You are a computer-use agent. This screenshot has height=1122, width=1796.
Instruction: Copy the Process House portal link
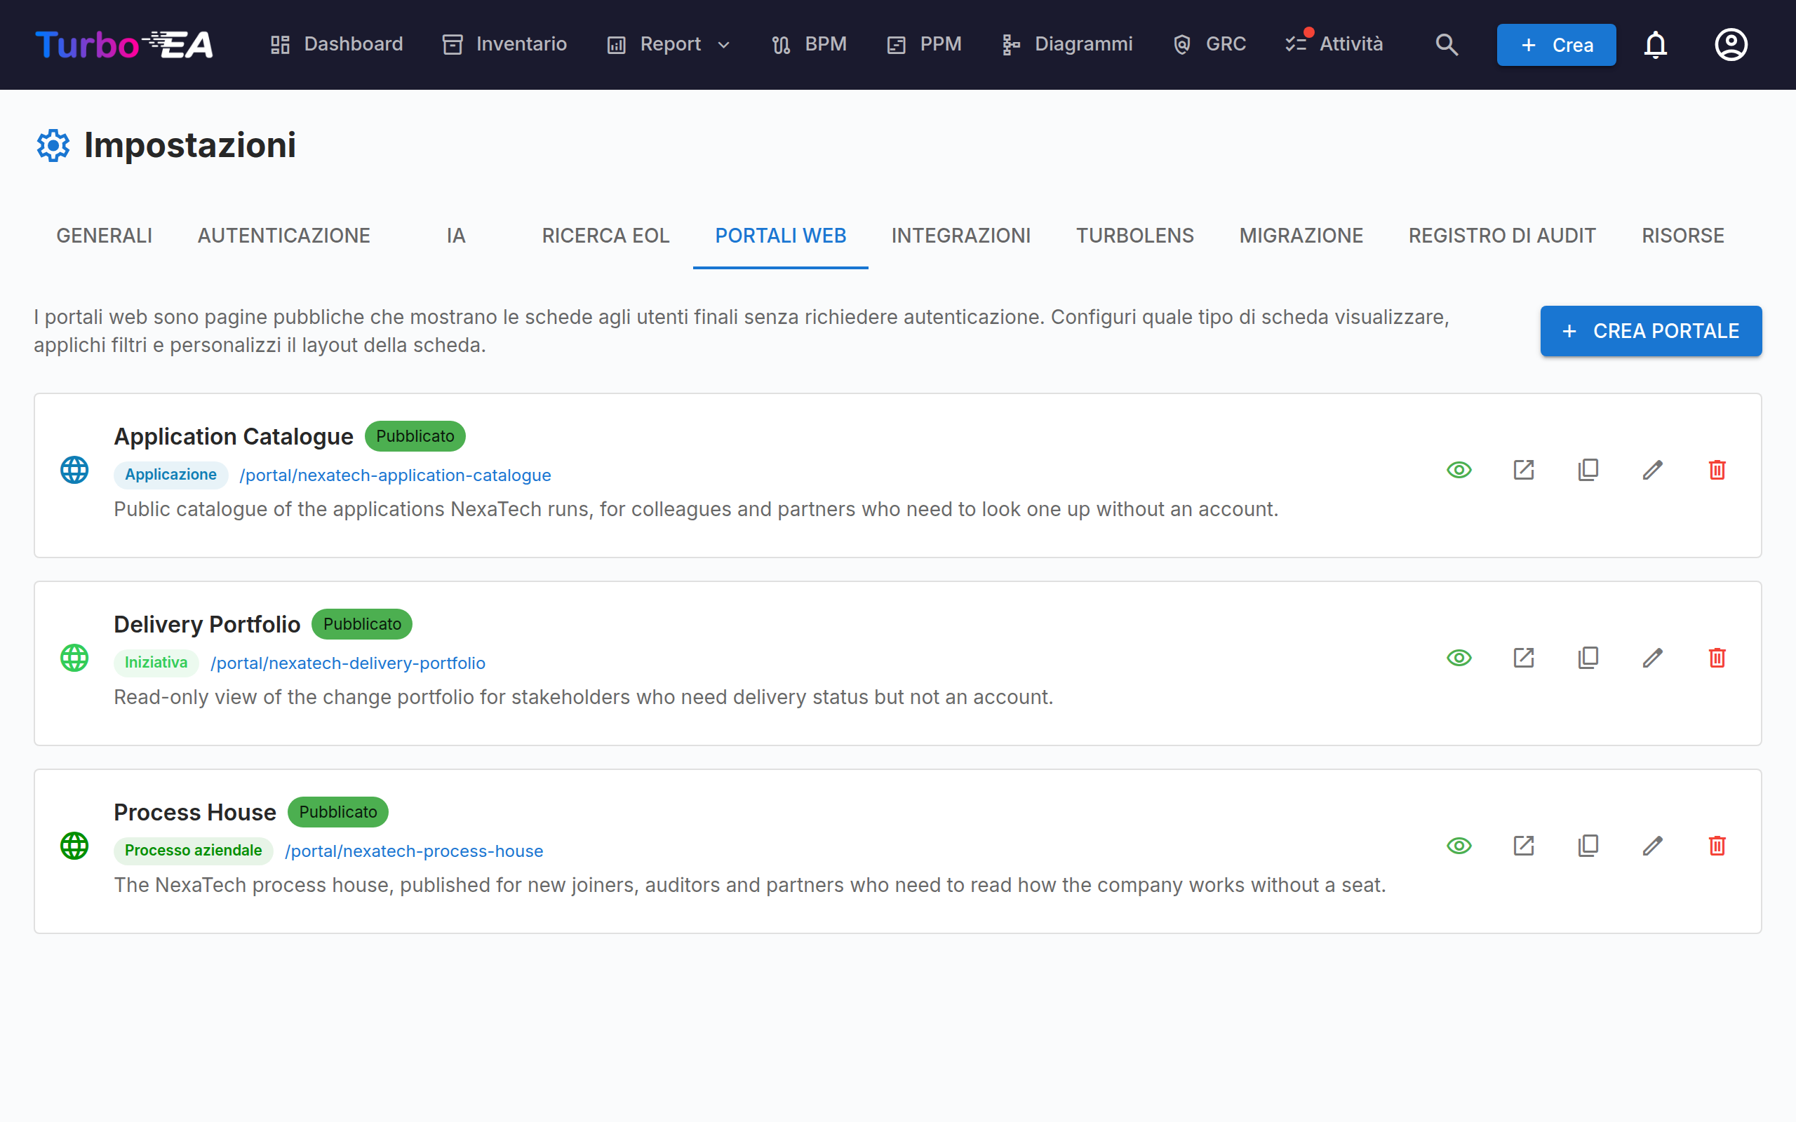pyautogui.click(x=1588, y=845)
